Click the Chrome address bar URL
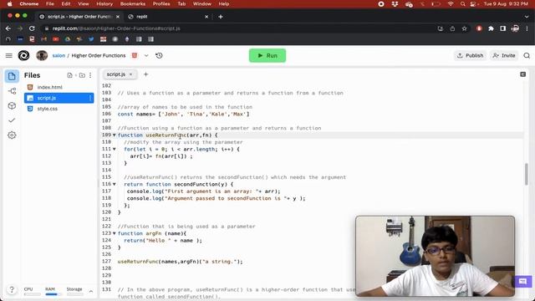Screen dimensions: 535x301 (116, 28)
